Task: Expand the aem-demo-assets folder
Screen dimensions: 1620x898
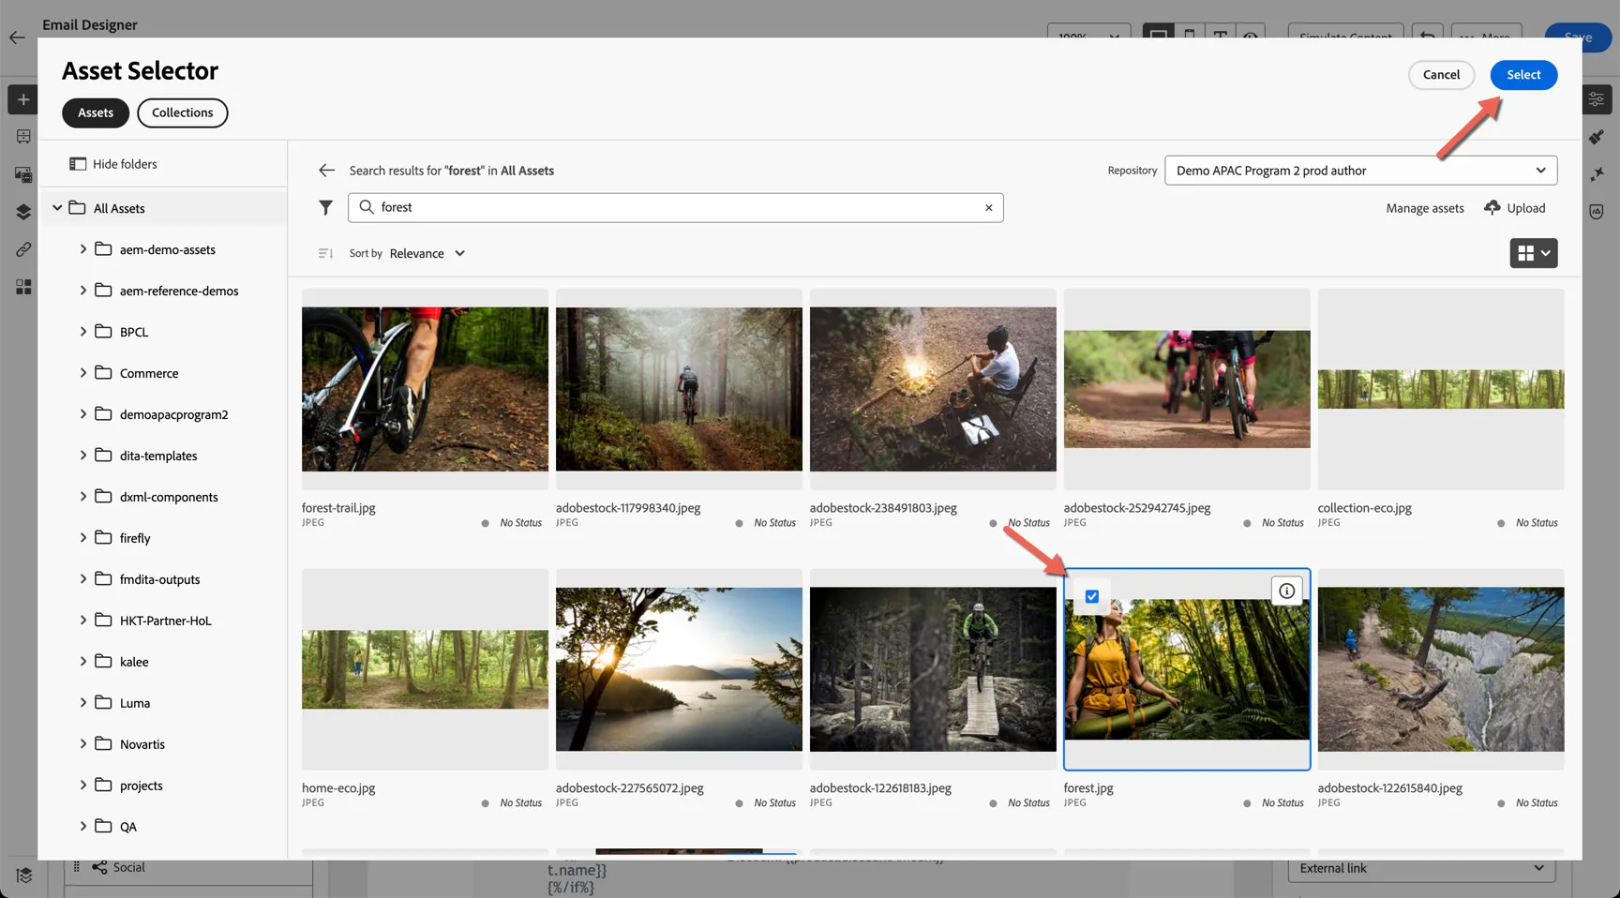Action: pyautogui.click(x=82, y=249)
